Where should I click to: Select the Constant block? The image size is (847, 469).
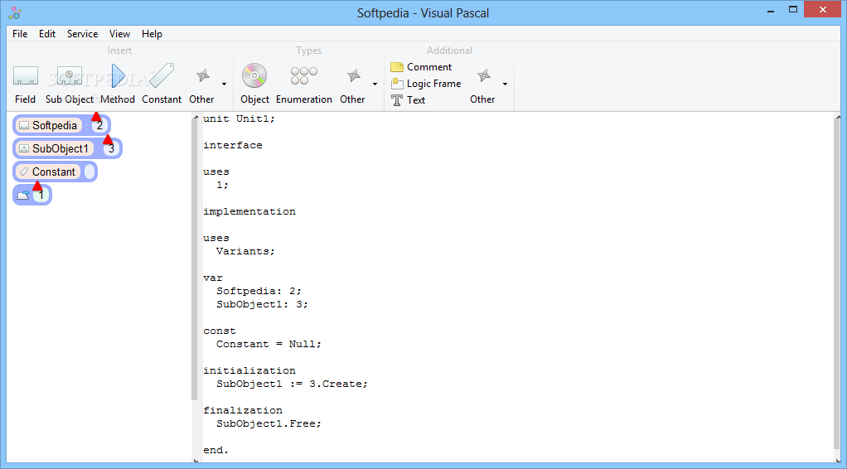[x=47, y=172]
